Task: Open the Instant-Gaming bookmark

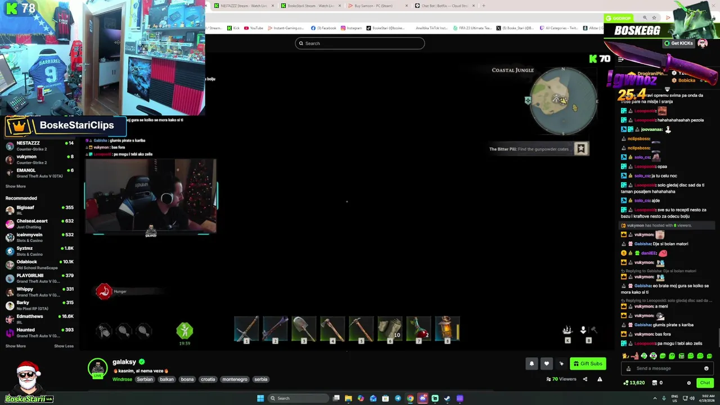Action: 286,28
